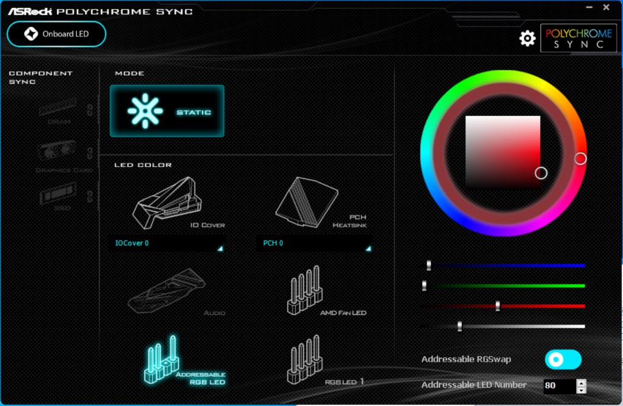The width and height of the screenshot is (623, 406).
Task: Select the AMD Fan LED header icon
Action: (305, 290)
